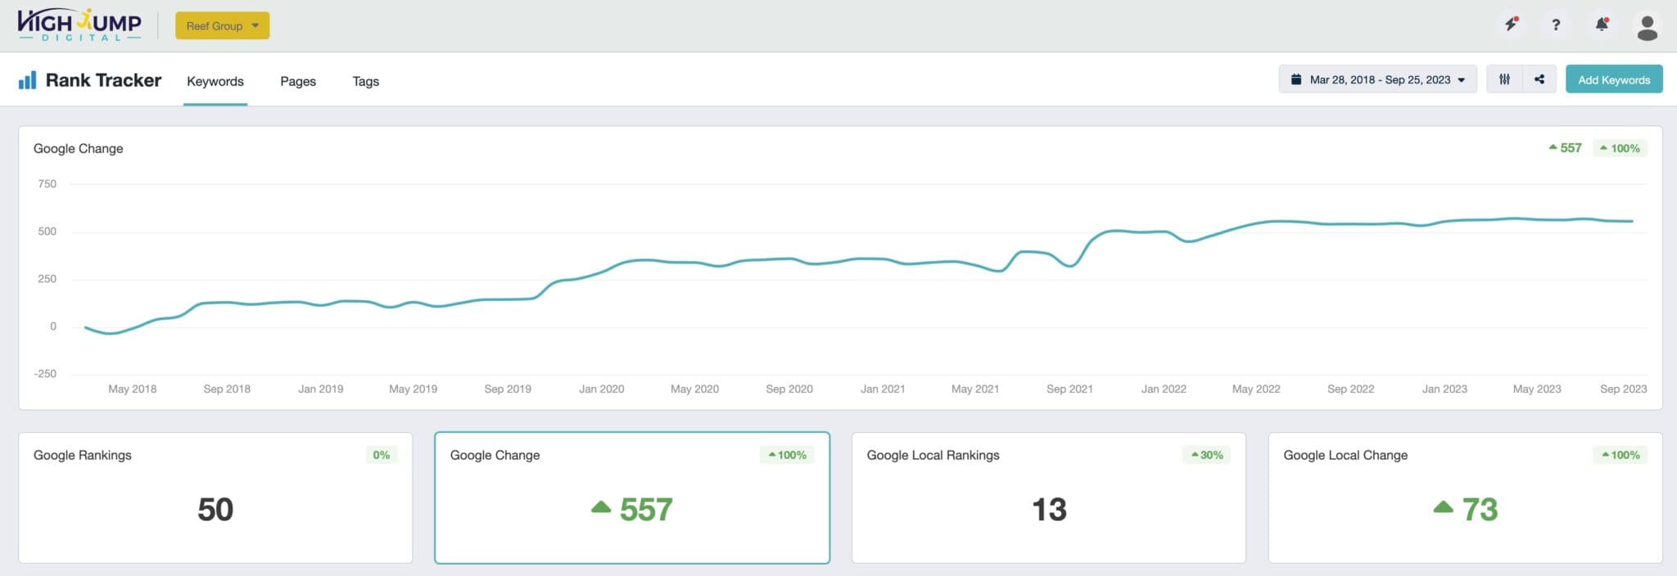Click the High Jump Digital logo
The image size is (1677, 576).
point(79,25)
